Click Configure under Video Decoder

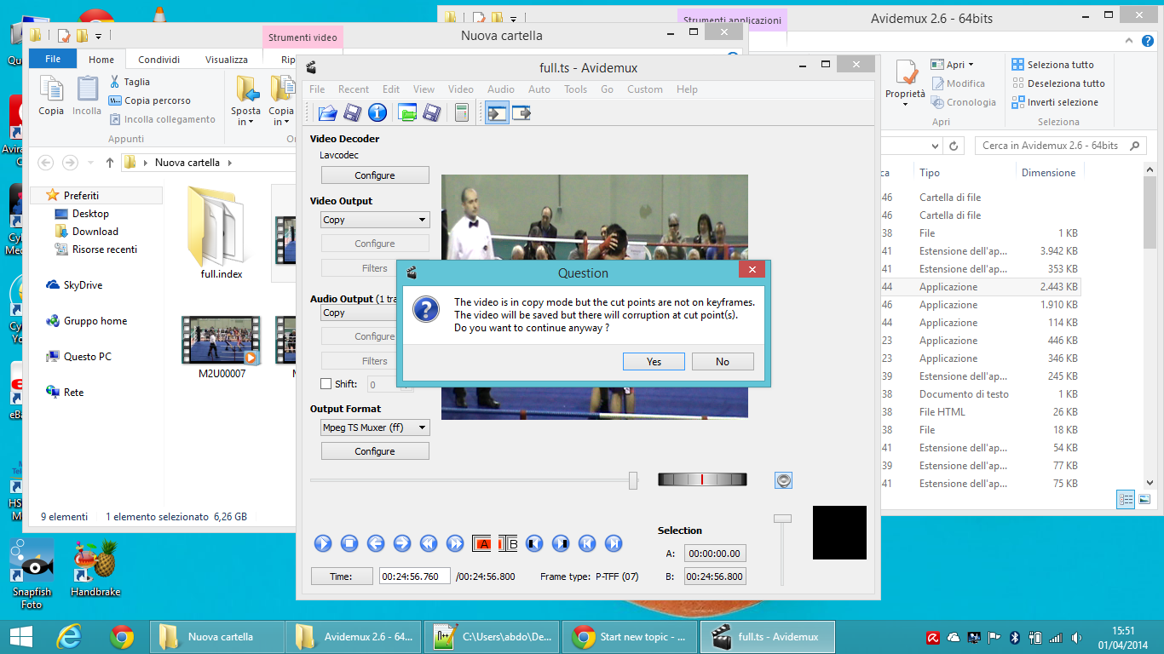[x=375, y=175]
